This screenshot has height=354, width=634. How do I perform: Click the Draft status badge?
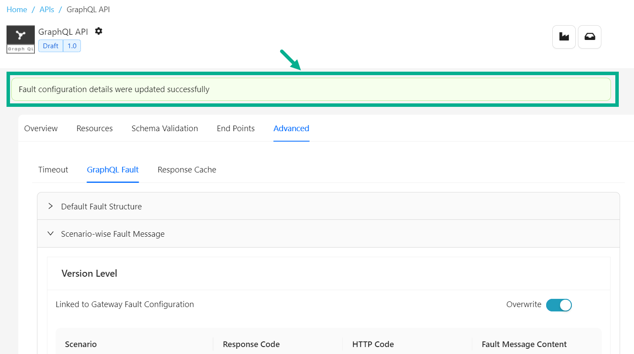tap(50, 46)
